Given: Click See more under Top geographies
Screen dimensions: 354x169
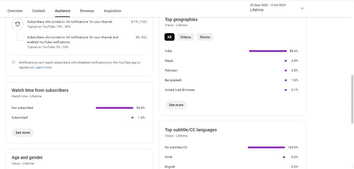Looking at the screenshot, I should tap(176, 105).
